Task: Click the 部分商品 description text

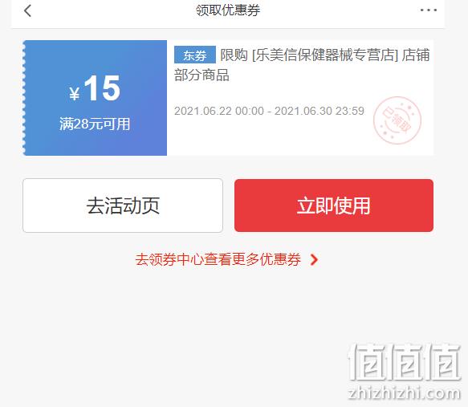Action: pos(201,75)
